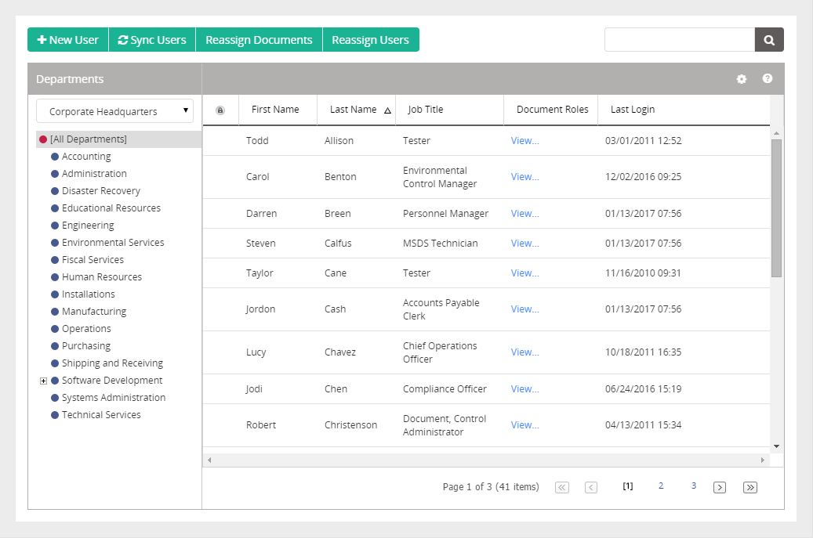The width and height of the screenshot is (813, 538).
Task: Select the Accounting department
Action: (x=86, y=157)
